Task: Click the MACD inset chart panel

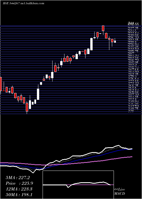Action: [x=78, y=185]
